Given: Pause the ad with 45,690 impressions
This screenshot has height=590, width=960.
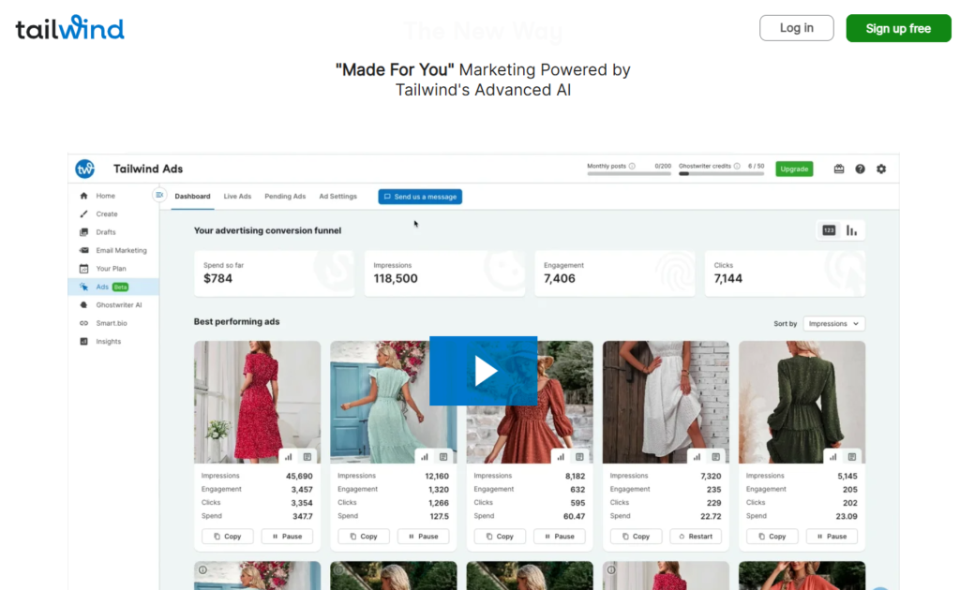Looking at the screenshot, I should (287, 537).
